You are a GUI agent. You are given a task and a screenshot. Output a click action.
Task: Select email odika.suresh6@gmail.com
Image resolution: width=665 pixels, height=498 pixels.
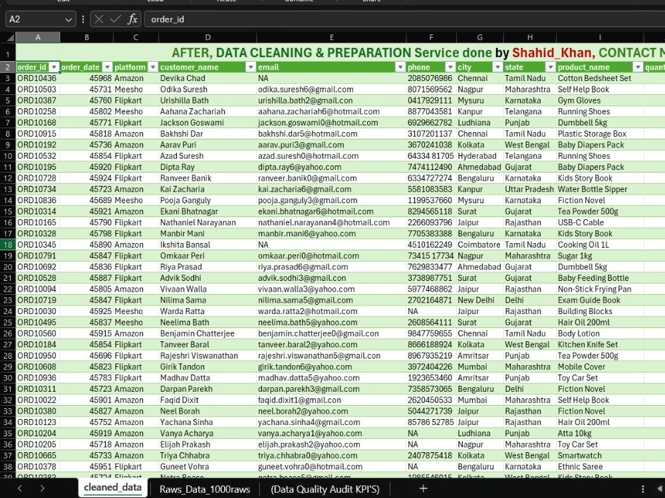[331, 90]
